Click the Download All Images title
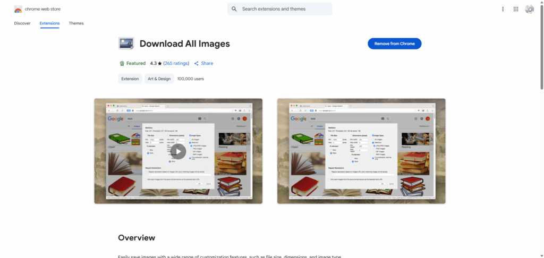This screenshot has width=544, height=258. (x=184, y=44)
